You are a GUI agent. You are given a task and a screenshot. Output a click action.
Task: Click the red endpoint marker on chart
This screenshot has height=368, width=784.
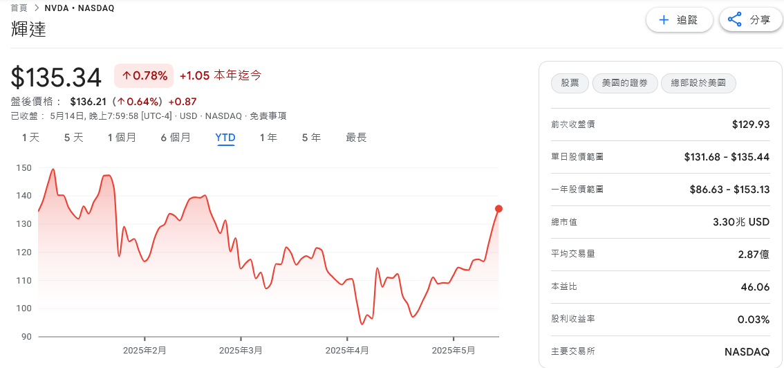(498, 208)
